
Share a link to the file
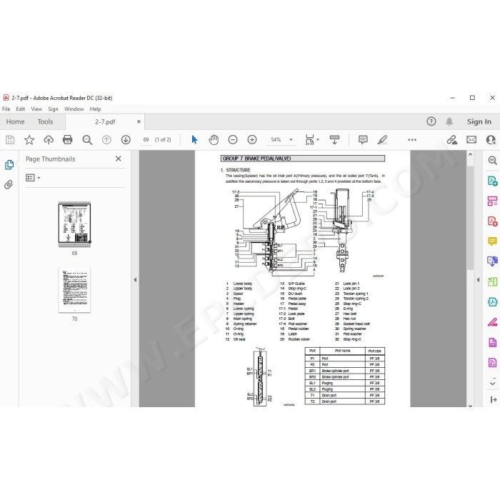click(x=452, y=140)
